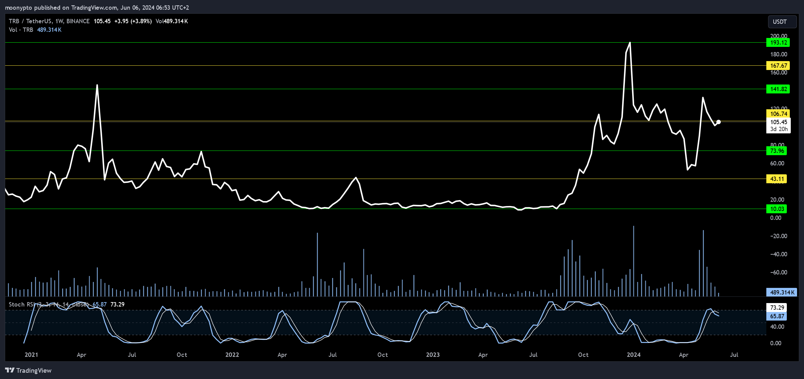Image resolution: width=804 pixels, height=379 pixels.
Task: Click the 1W timeframe text in header
Action: pyautogui.click(x=59, y=21)
